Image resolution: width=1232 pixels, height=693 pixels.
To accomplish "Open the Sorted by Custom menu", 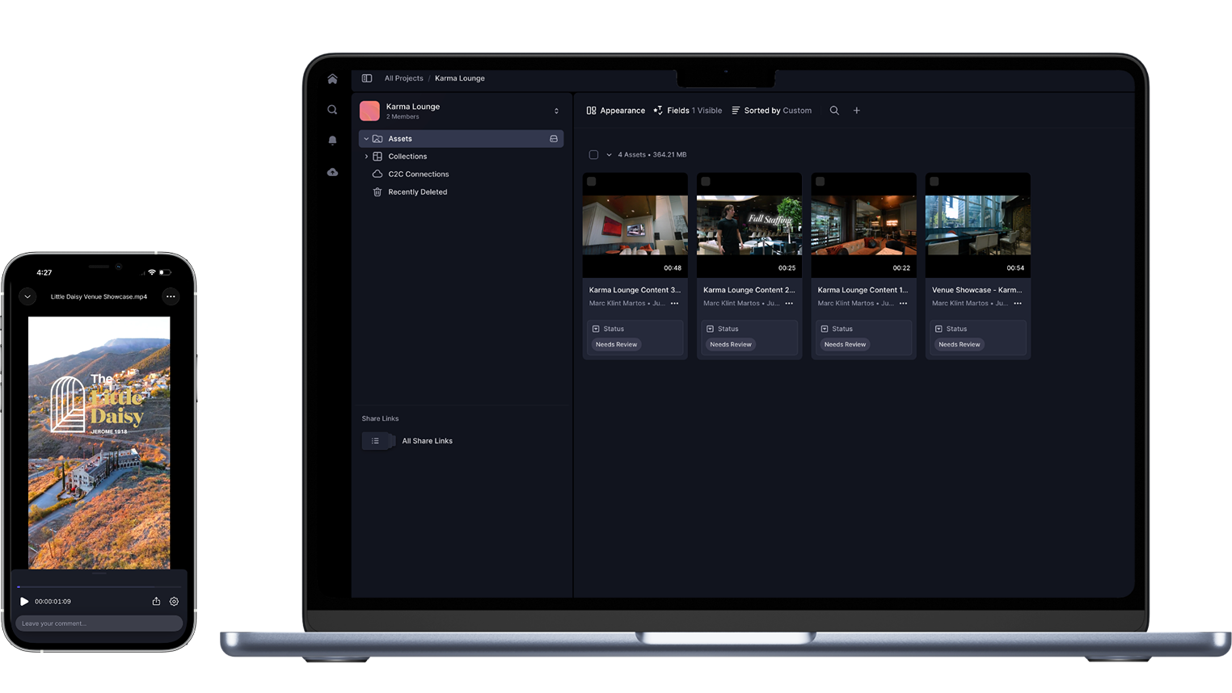I will pyautogui.click(x=772, y=111).
